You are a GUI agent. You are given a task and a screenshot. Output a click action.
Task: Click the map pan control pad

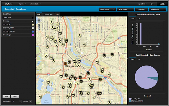coord(39,20)
